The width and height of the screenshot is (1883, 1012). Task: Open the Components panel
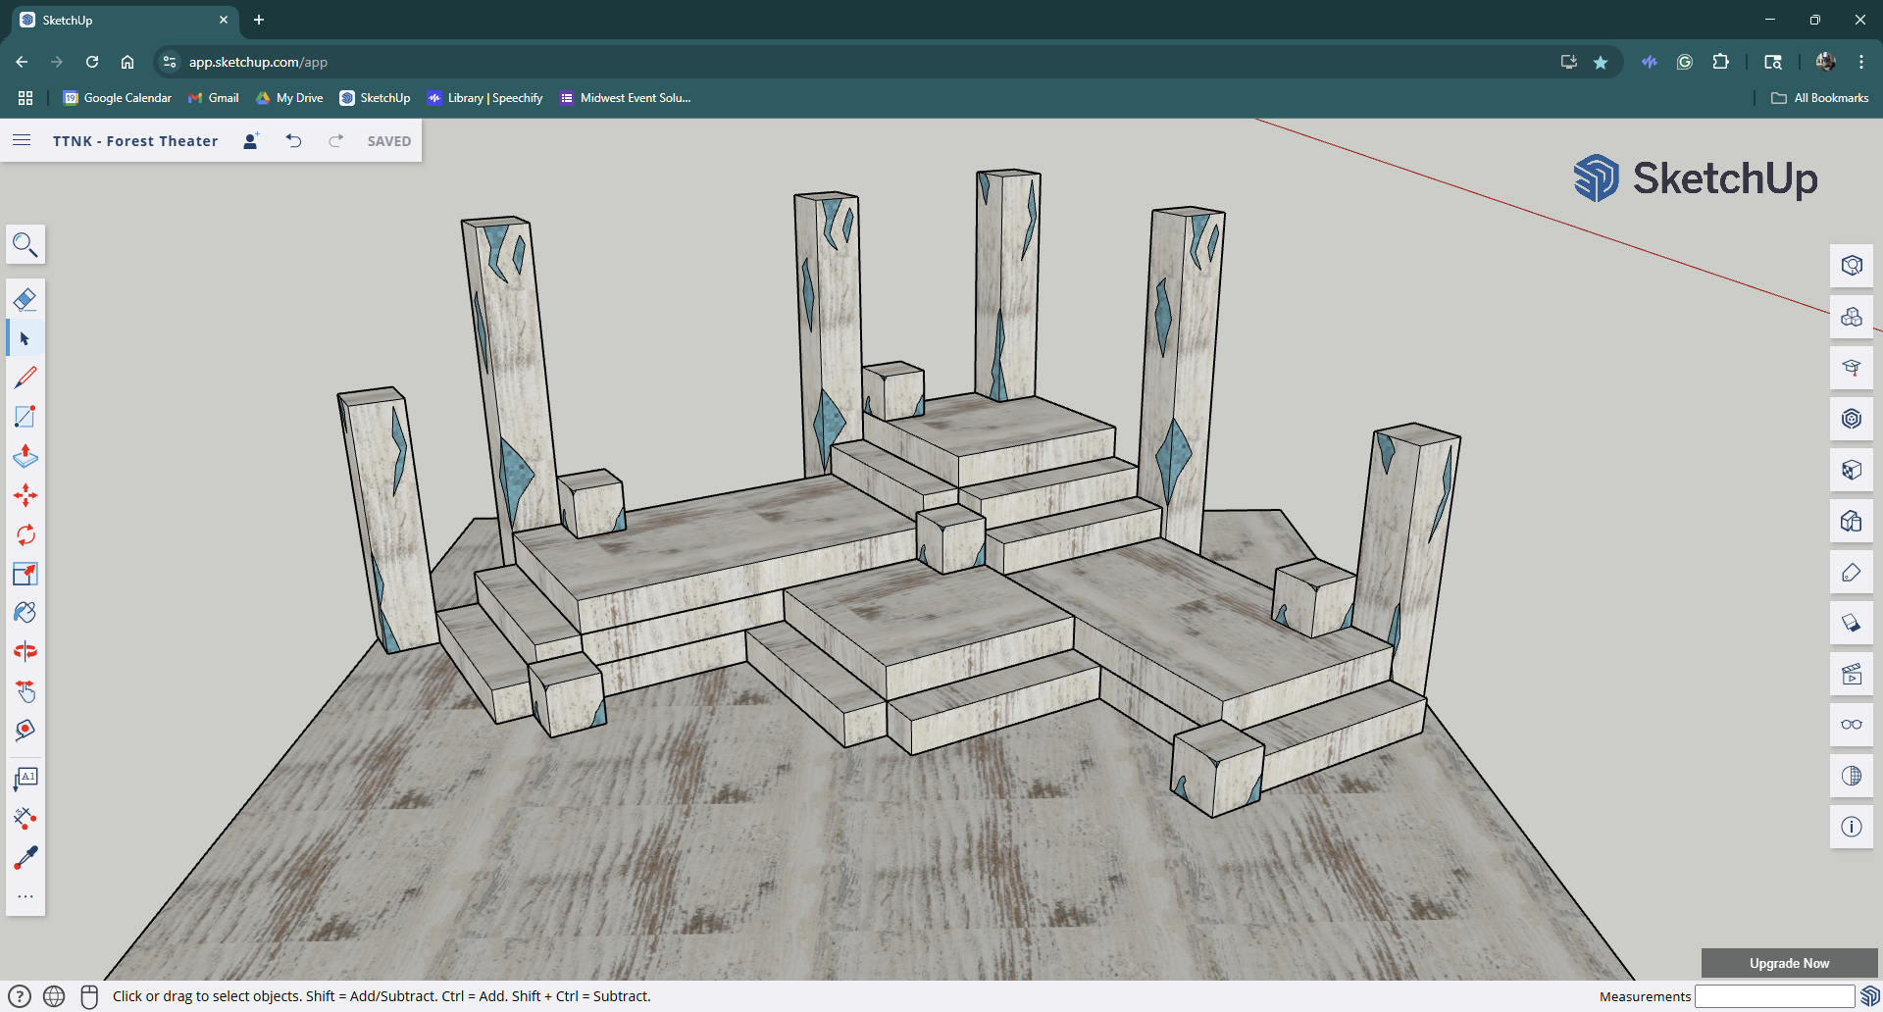click(x=1852, y=317)
